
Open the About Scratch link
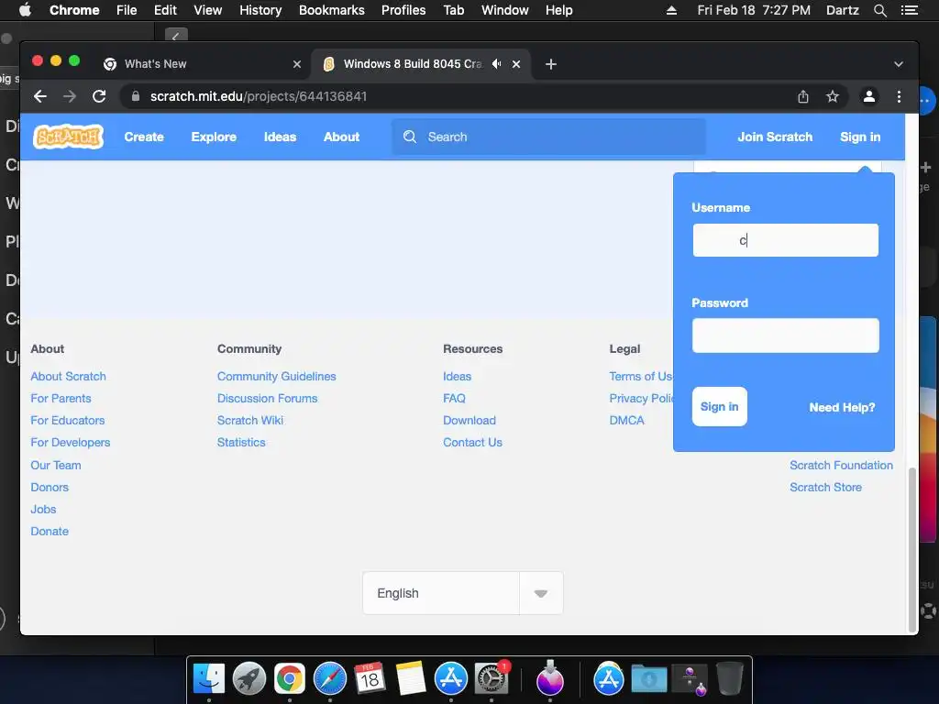click(x=68, y=376)
